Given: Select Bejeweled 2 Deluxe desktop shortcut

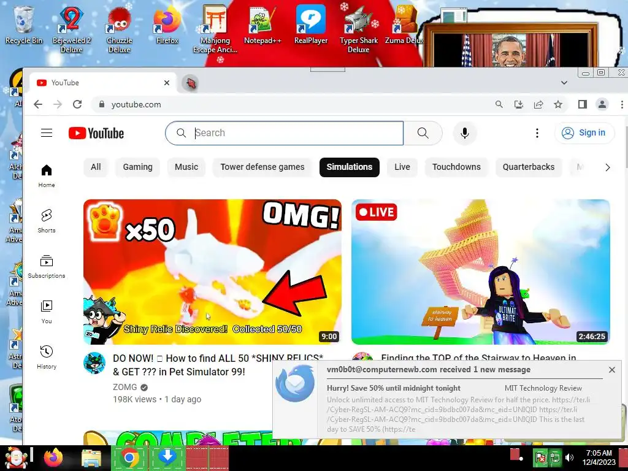Looking at the screenshot, I should coord(71,28).
